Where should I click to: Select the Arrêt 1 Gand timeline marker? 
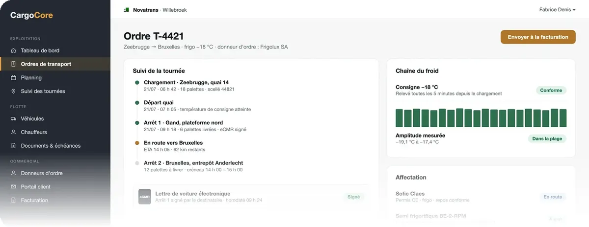pyautogui.click(x=137, y=123)
